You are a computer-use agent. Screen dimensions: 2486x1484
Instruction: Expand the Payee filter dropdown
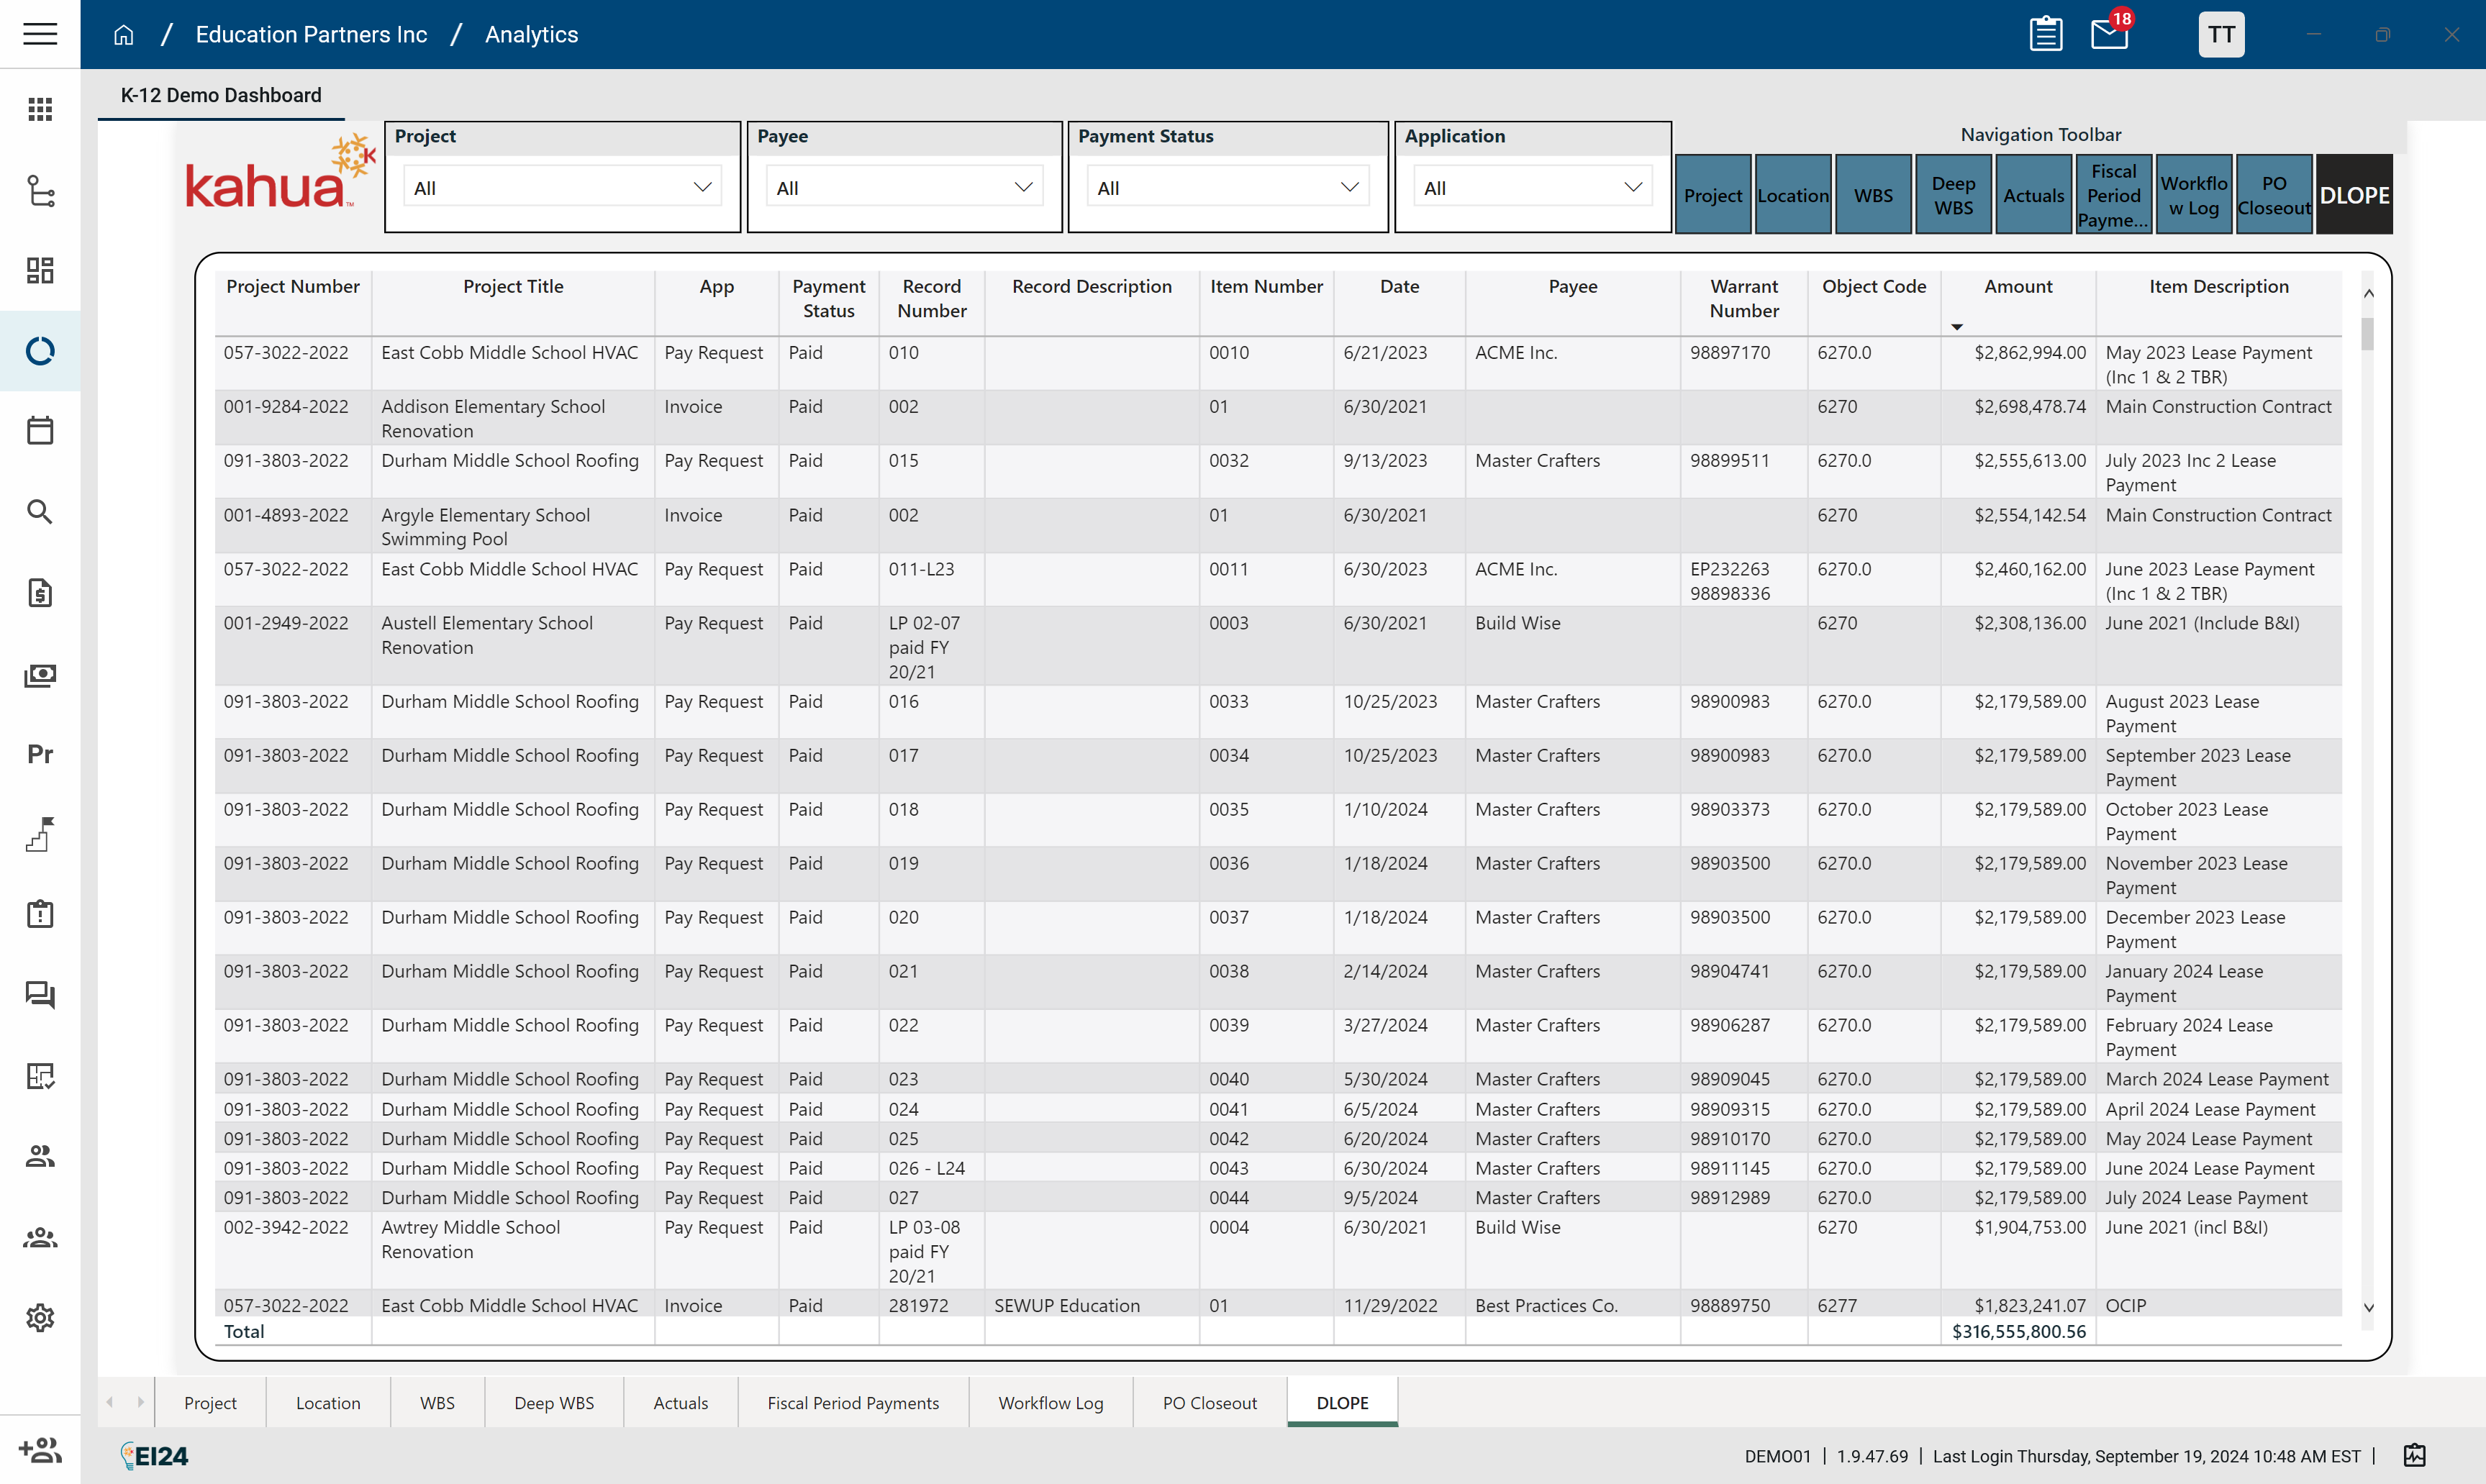pos(904,188)
